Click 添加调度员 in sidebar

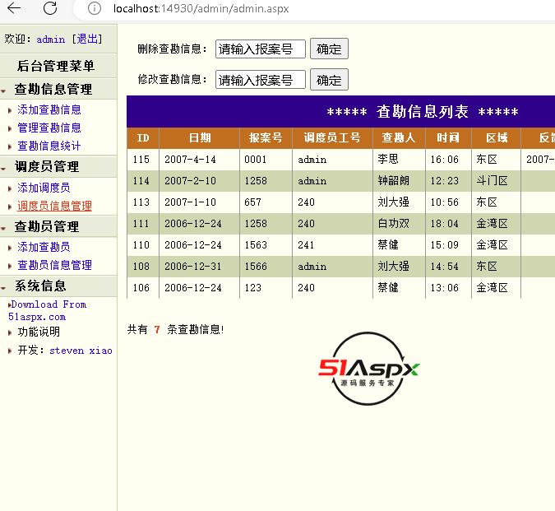tap(44, 188)
